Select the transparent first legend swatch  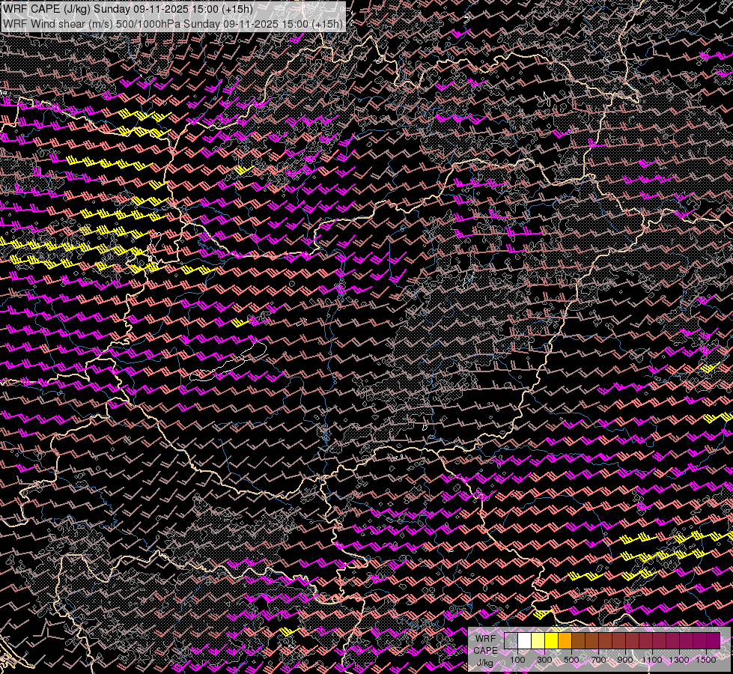click(511, 640)
